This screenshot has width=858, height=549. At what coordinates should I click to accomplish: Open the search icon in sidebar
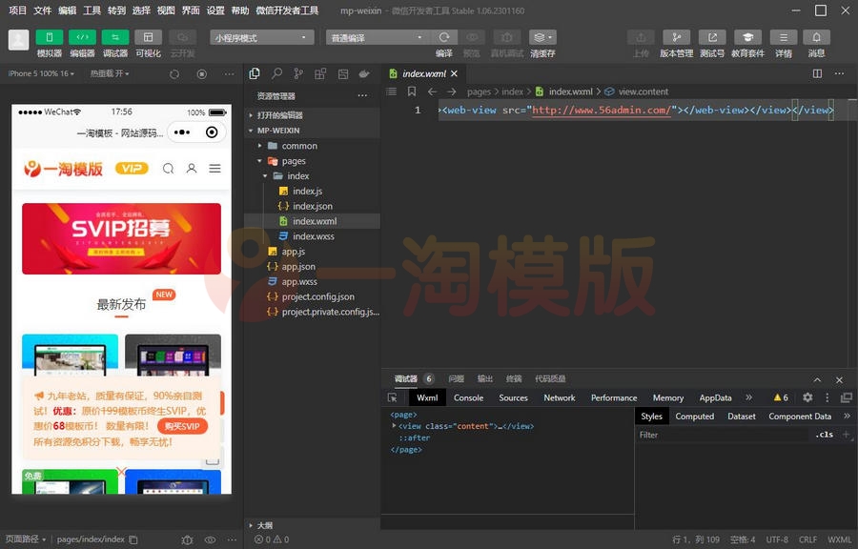[276, 73]
